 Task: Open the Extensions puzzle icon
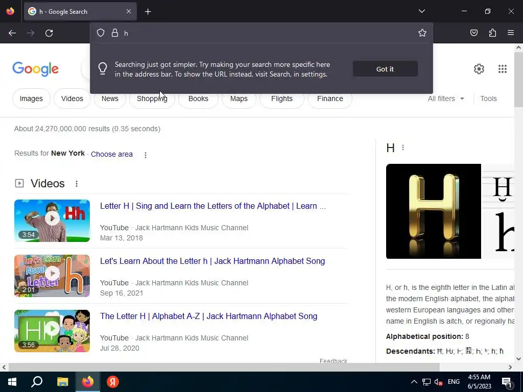click(492, 33)
